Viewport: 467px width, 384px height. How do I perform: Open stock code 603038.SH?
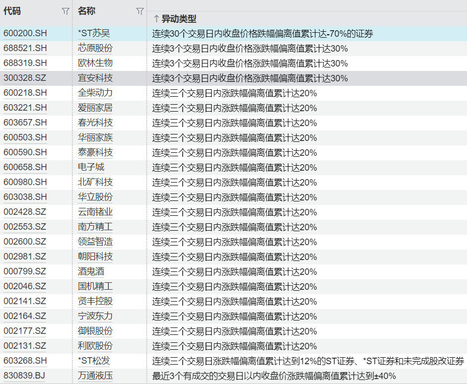click(x=25, y=197)
